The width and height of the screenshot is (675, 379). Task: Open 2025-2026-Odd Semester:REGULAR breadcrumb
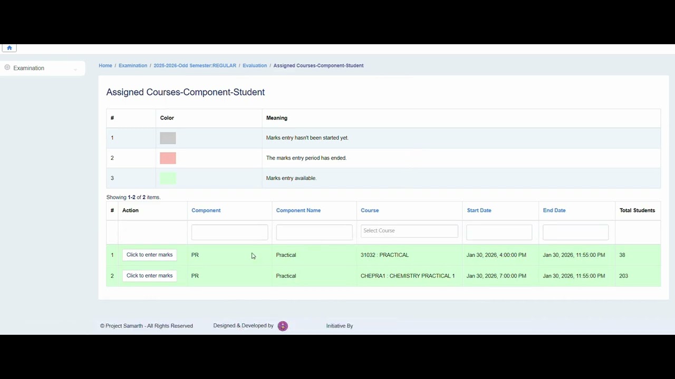pos(195,66)
